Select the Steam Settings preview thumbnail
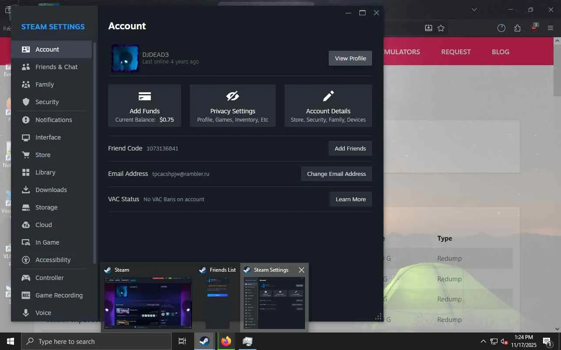 click(274, 302)
